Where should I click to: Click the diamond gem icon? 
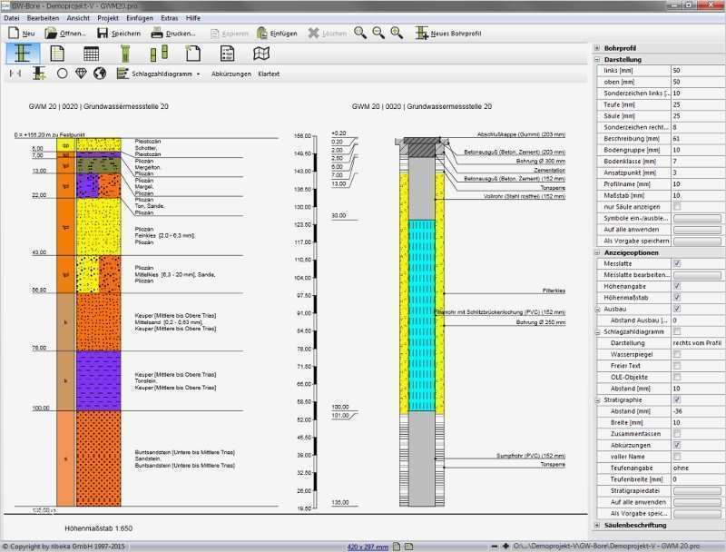[x=81, y=74]
